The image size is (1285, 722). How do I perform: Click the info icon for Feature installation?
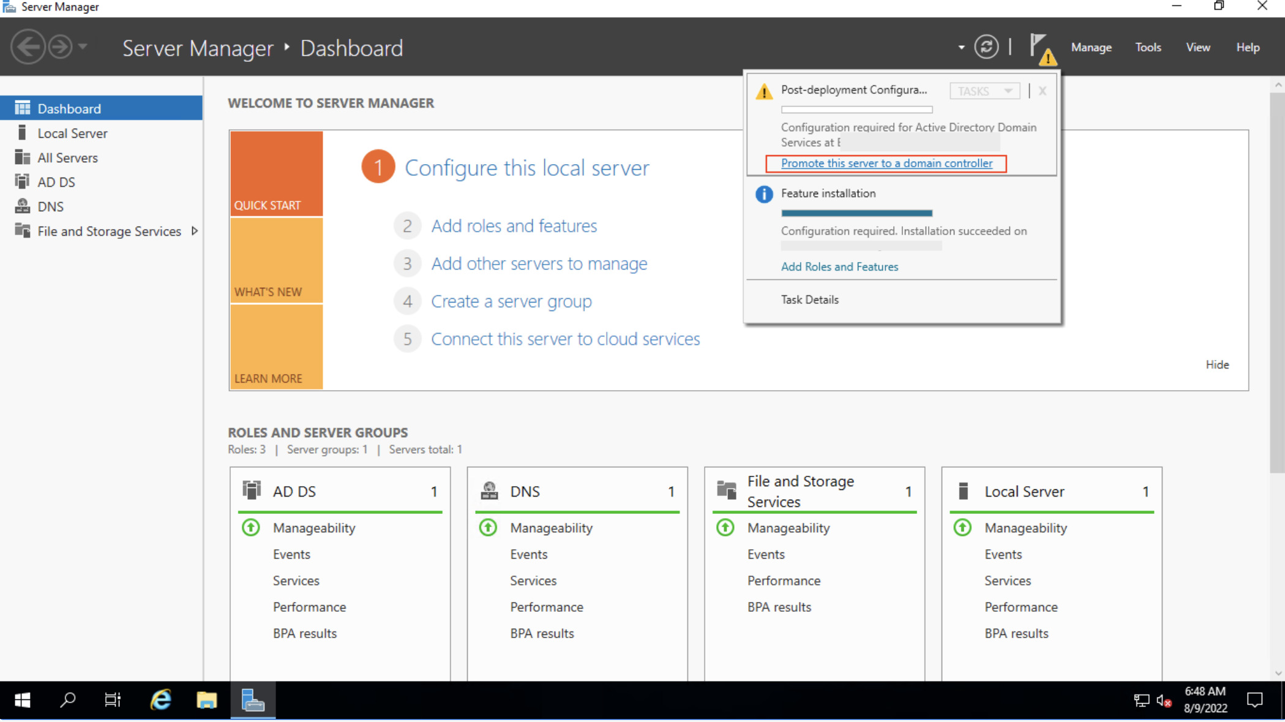(x=763, y=194)
